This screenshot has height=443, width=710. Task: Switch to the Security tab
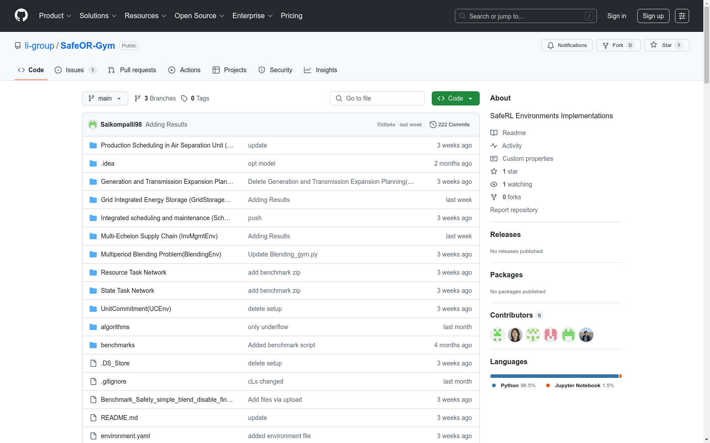[276, 70]
